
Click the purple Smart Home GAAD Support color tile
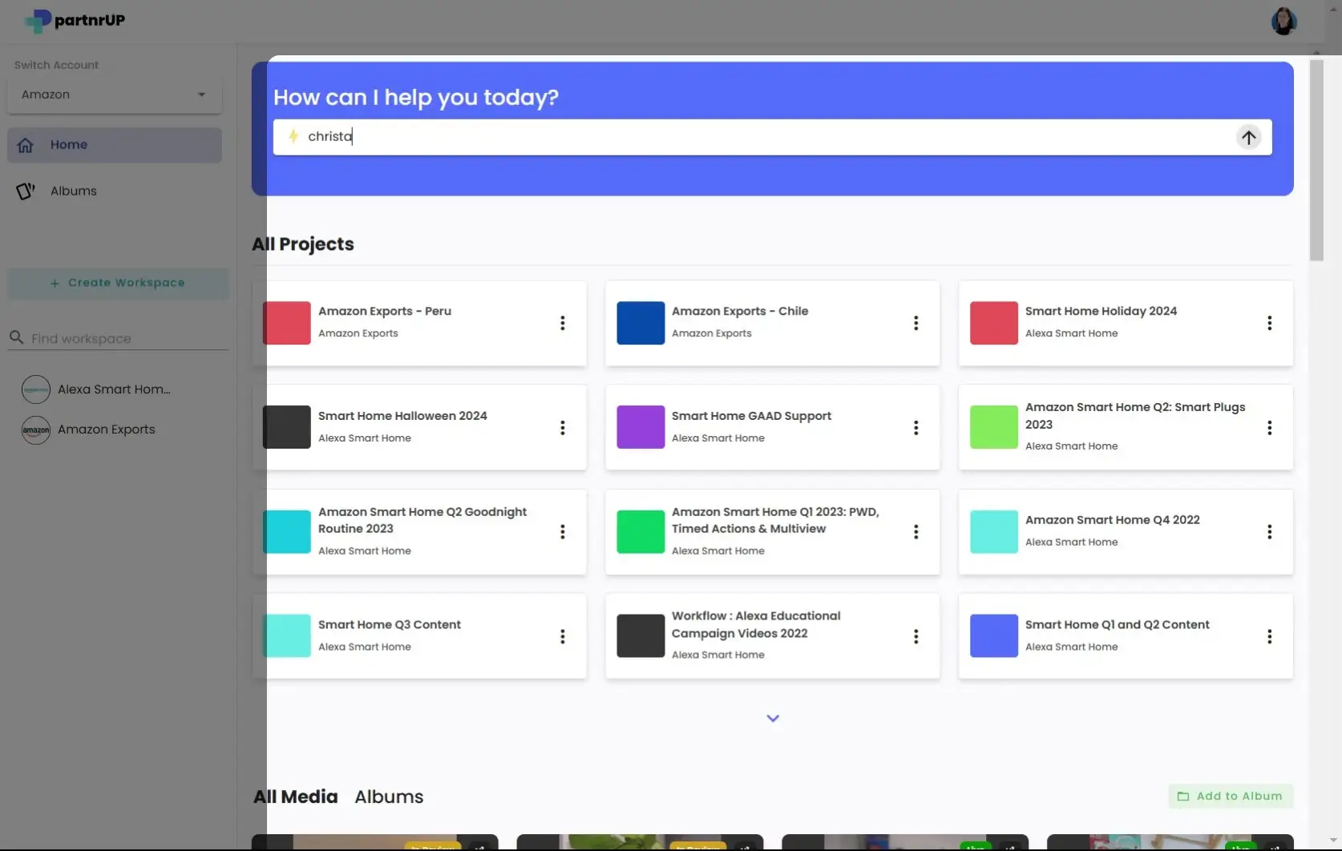click(x=640, y=427)
